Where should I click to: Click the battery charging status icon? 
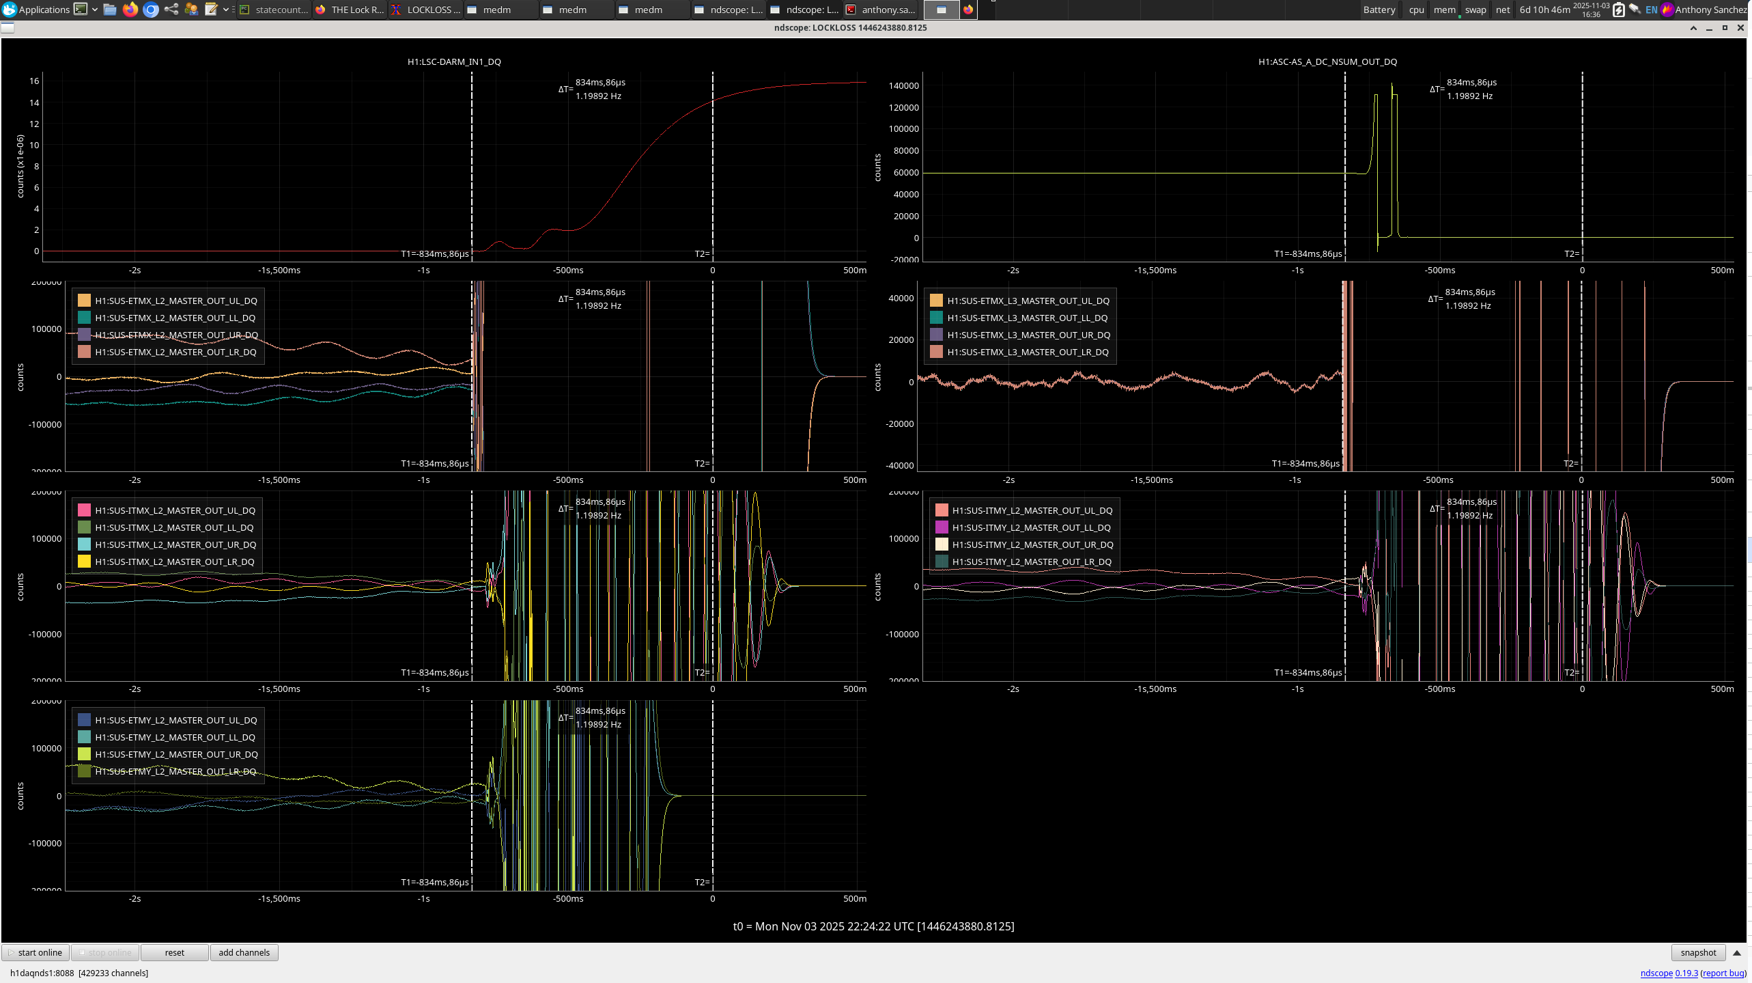click(1618, 10)
